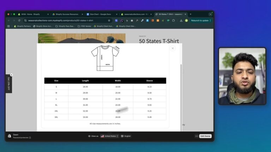Open the three-dots menu beside Edit theme
The height and width of the screenshot is (152, 271).
[197, 136]
